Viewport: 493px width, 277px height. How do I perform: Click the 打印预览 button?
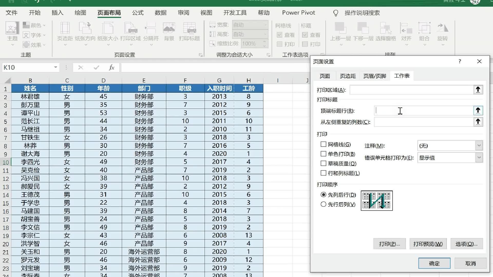pos(428,244)
